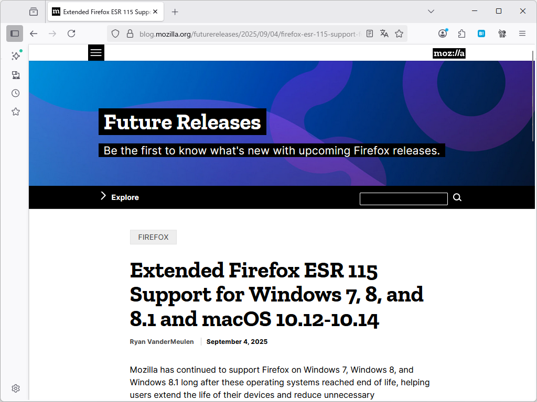Bookmark this page with the star

click(x=399, y=33)
